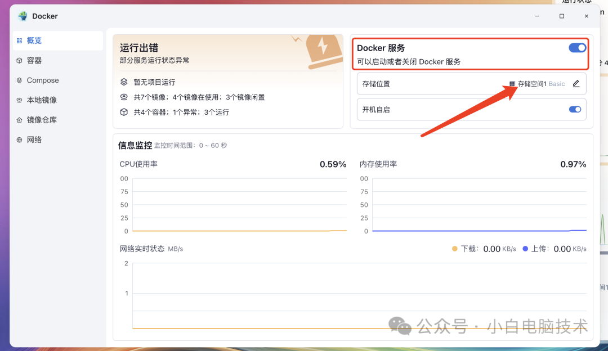Viewport: 608px width, 351px height.
Task: Click the 镜像仓库 warehouse icon
Action: [x=19, y=120]
